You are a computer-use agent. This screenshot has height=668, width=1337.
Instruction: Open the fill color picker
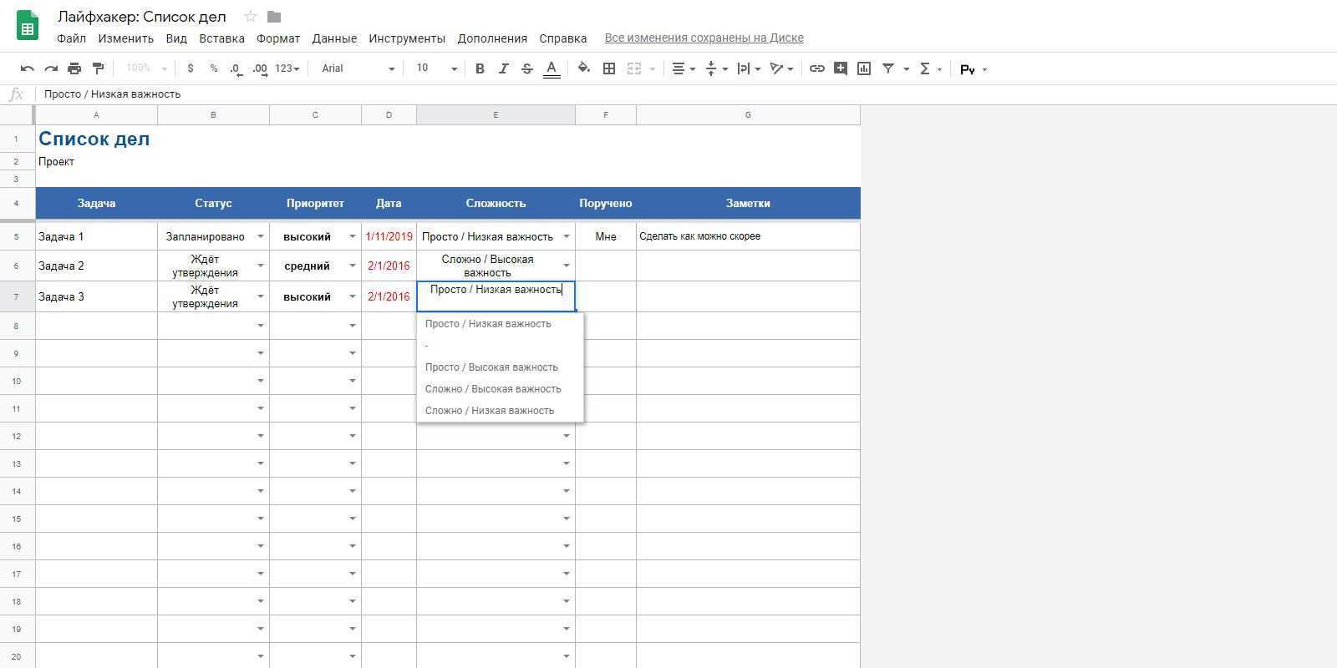[584, 68]
